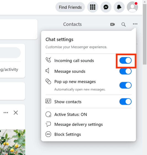Click 'Customise your Messenger experience.' text

pos(76,47)
